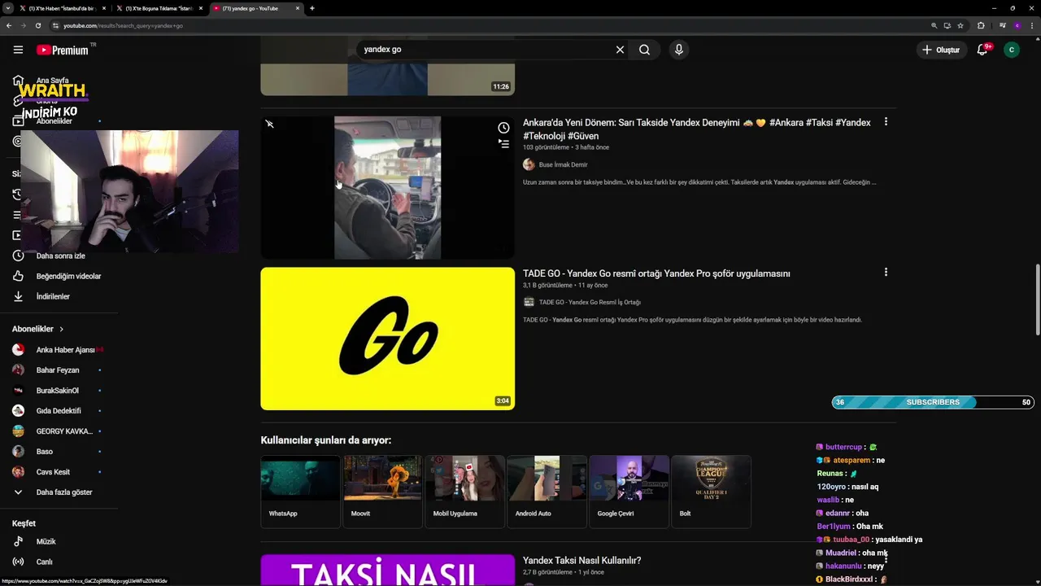Close the yandex go YouTube tab
This screenshot has width=1041, height=586.
click(298, 8)
